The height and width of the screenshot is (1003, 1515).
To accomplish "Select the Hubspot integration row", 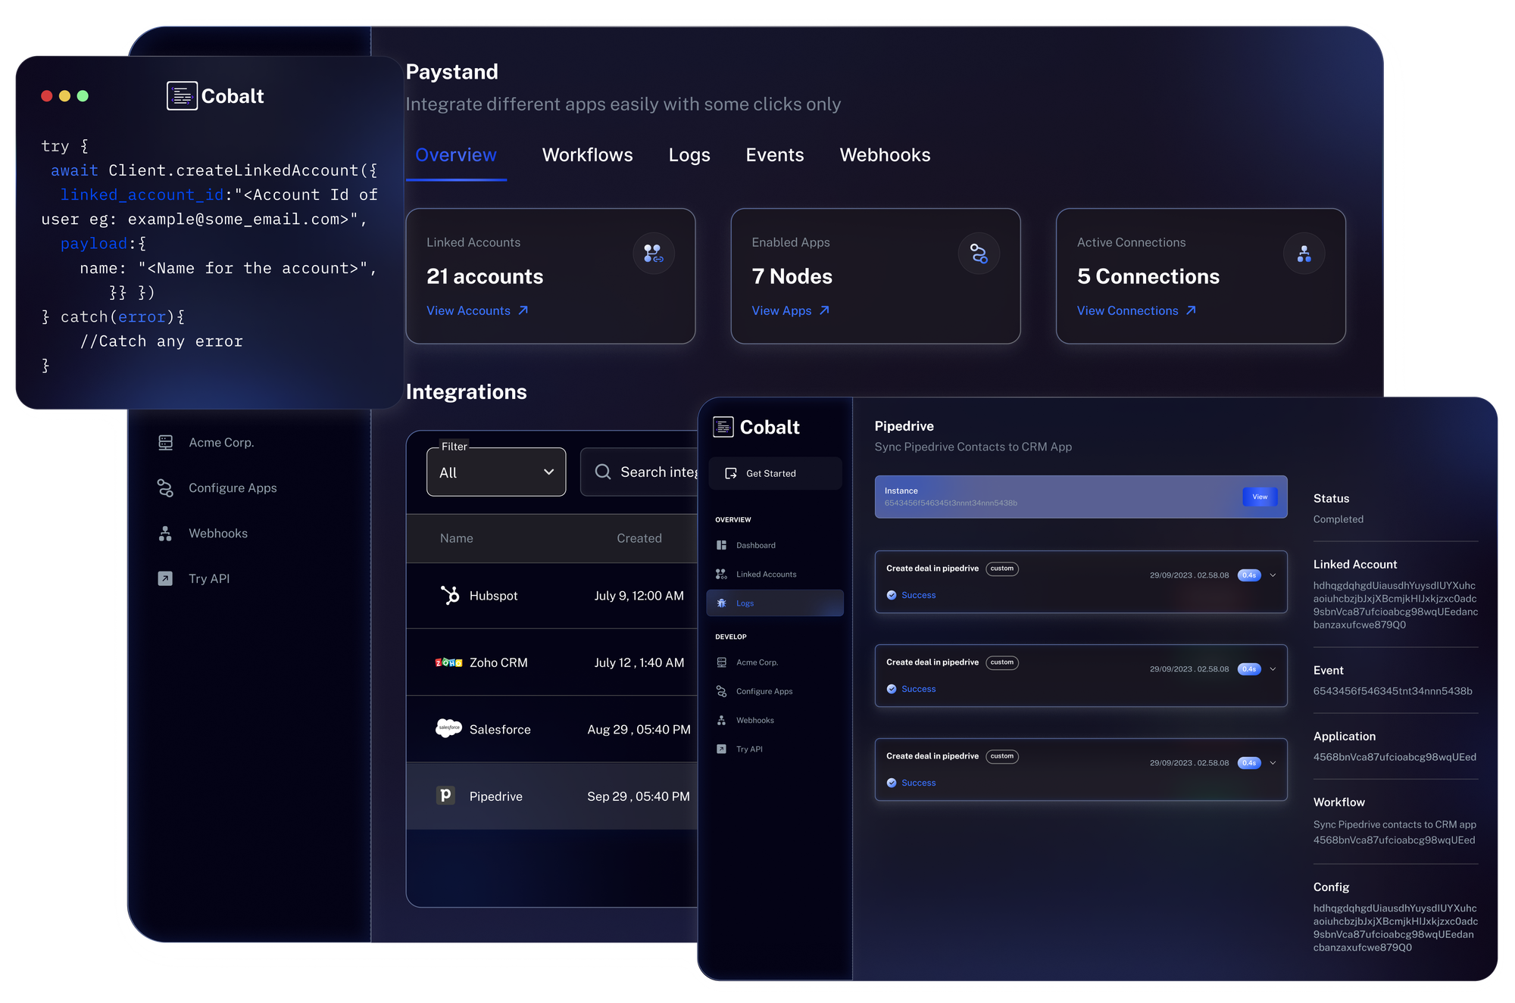I will tap(551, 596).
